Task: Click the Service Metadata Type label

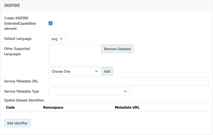Action: (x=22, y=91)
